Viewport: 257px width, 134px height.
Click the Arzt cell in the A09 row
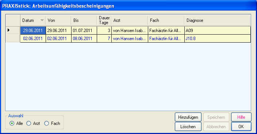130,30
